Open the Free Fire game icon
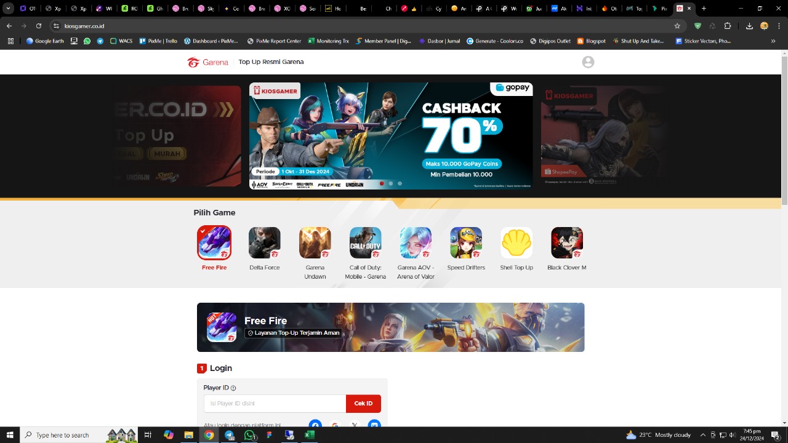Screen dimensions: 788x443 214,242
